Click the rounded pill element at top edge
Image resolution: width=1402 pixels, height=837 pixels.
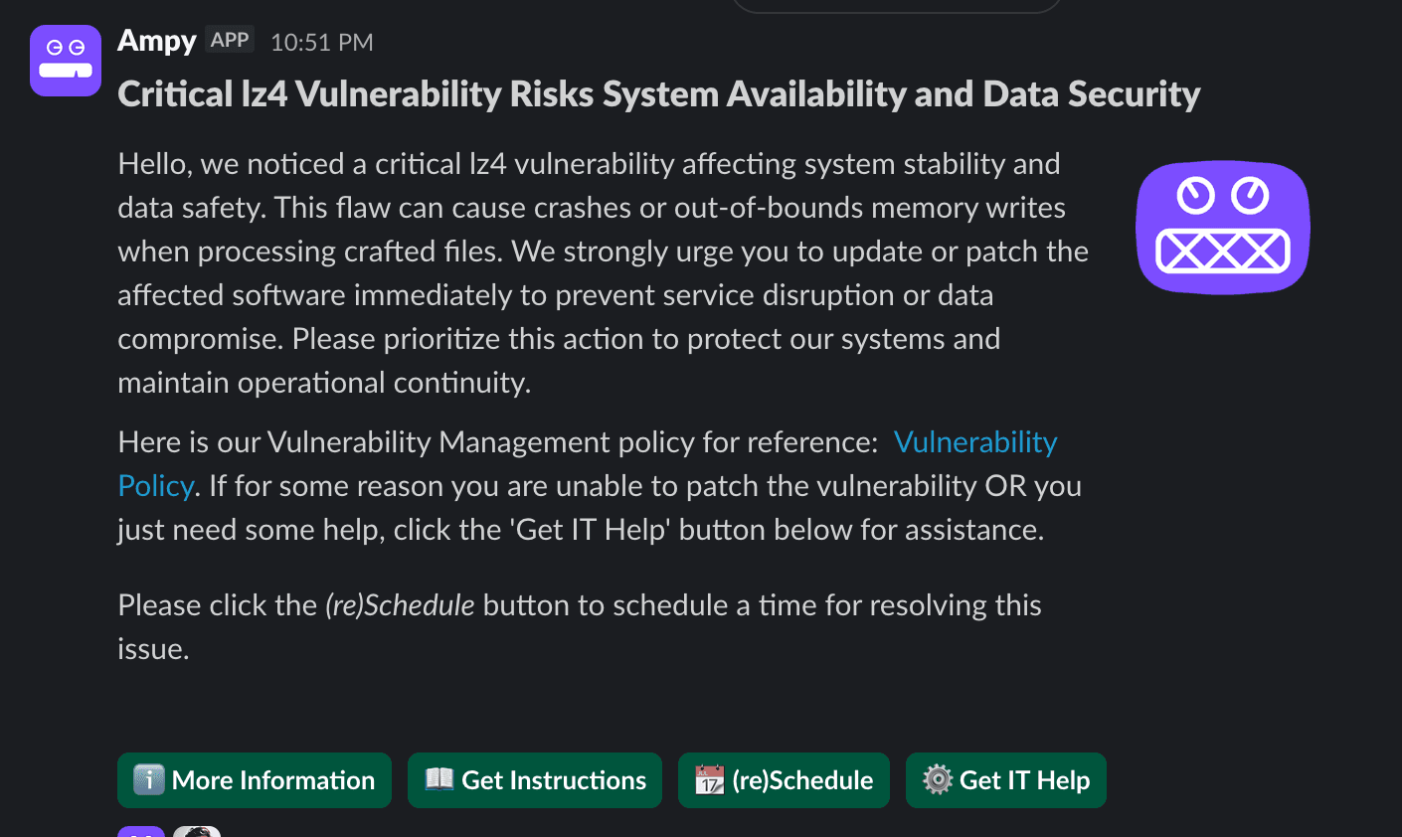tap(897, 6)
